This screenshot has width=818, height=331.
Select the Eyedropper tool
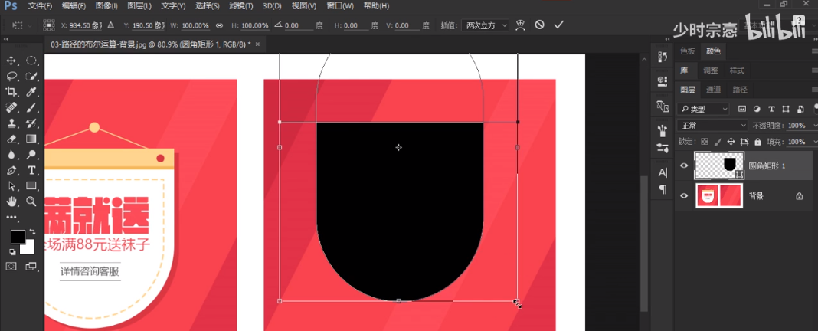pos(31,92)
